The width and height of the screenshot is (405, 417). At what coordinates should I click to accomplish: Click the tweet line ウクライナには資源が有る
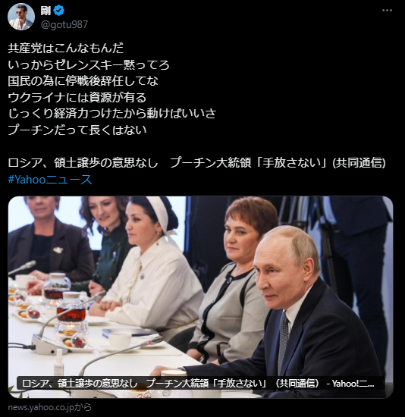[77, 97]
